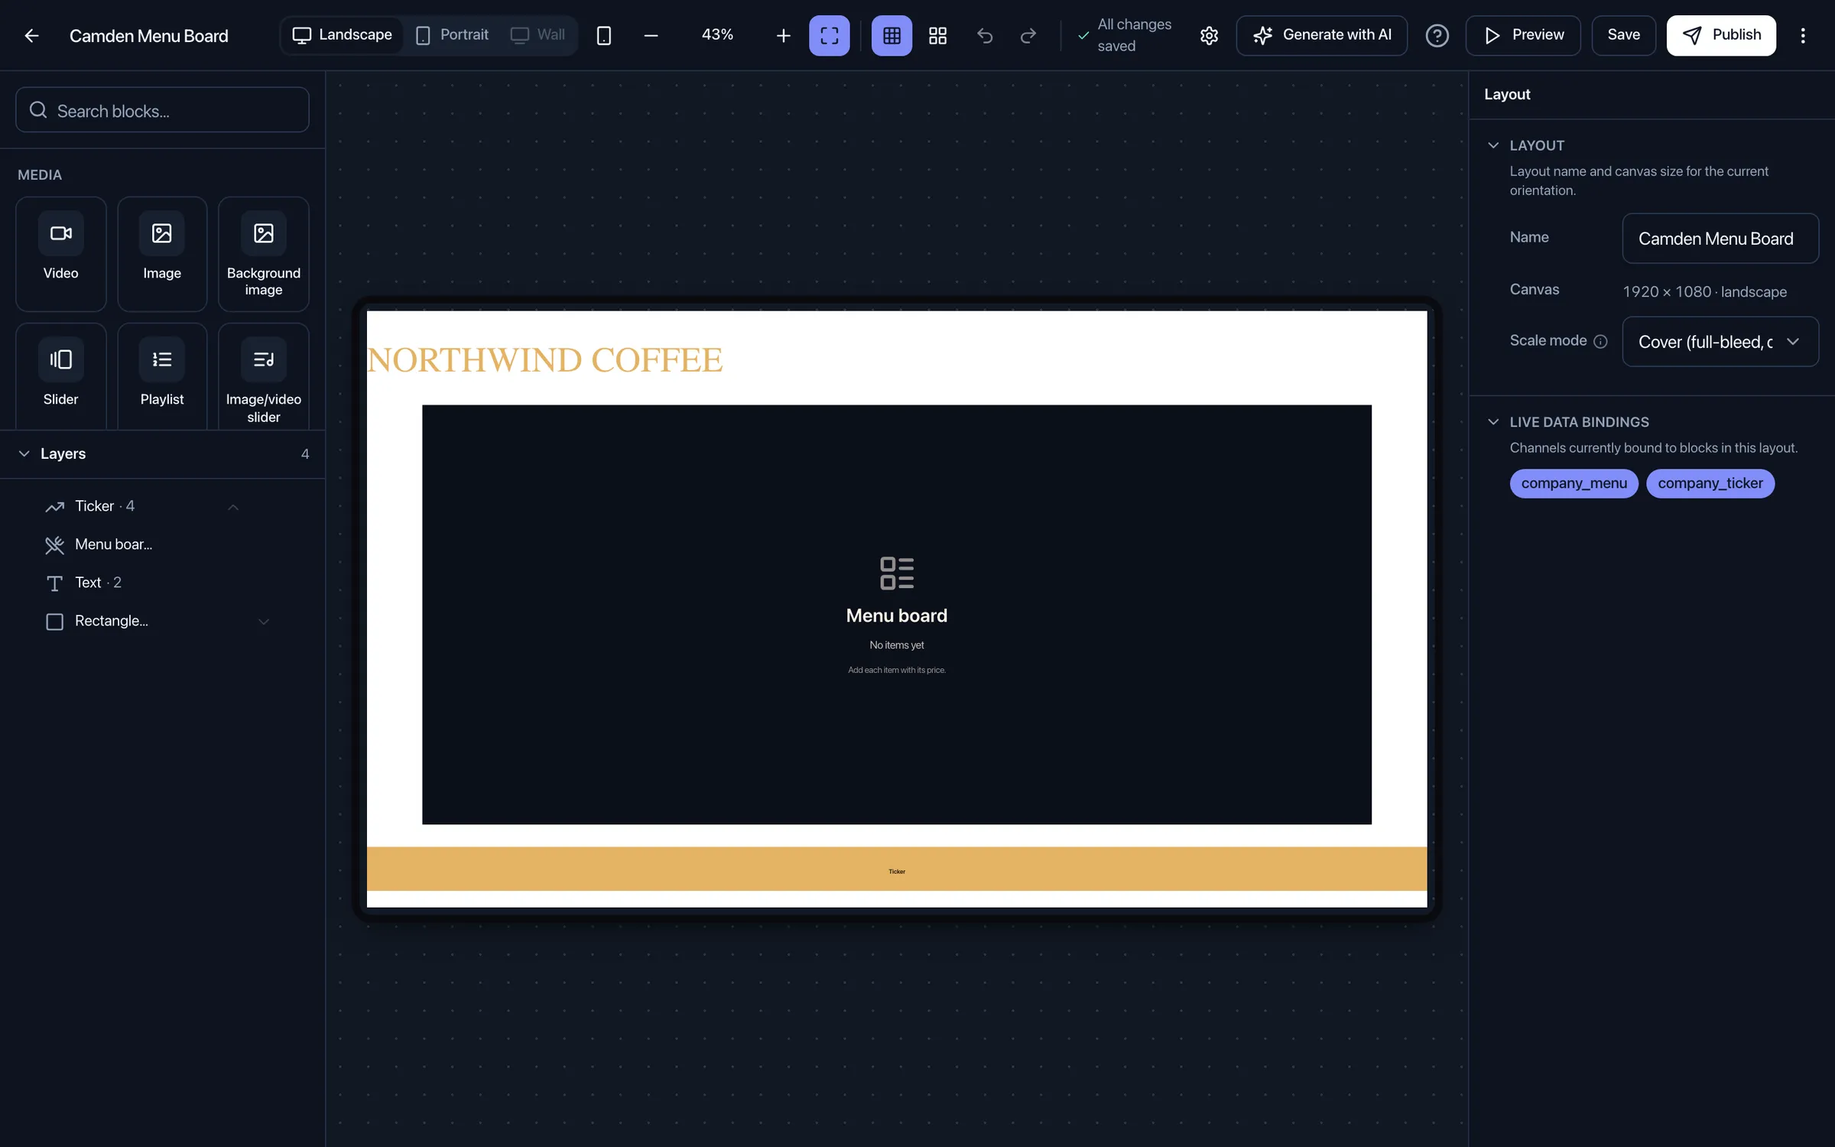Screen dimensions: 1835x1147
Task: Redo the last change
Action: click(x=1028, y=35)
